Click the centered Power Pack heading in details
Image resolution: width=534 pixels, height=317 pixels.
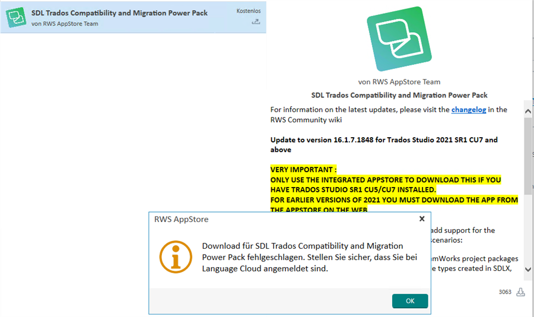[399, 95]
